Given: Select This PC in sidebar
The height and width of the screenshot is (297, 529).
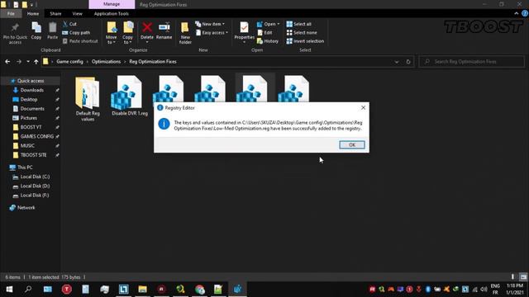Looking at the screenshot, I should 25,167.
